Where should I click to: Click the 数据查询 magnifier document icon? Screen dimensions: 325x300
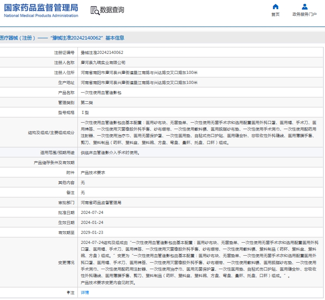click(x=95, y=10)
